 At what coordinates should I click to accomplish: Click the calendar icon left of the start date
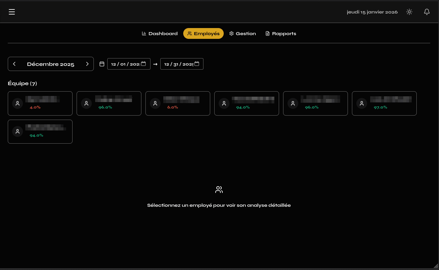(102, 64)
